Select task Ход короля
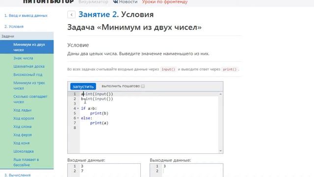 point(24,118)
